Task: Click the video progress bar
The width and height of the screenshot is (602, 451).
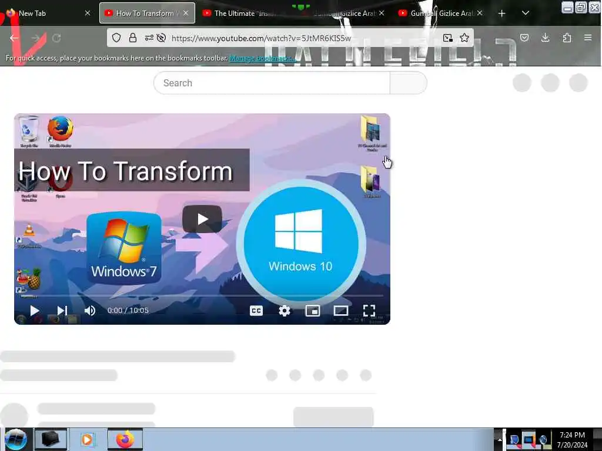Action: point(202,296)
